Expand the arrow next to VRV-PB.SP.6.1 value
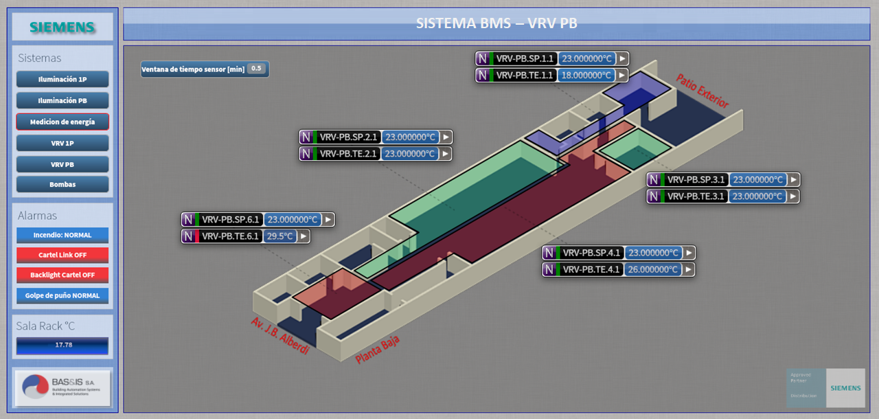This screenshot has width=879, height=419. point(328,219)
